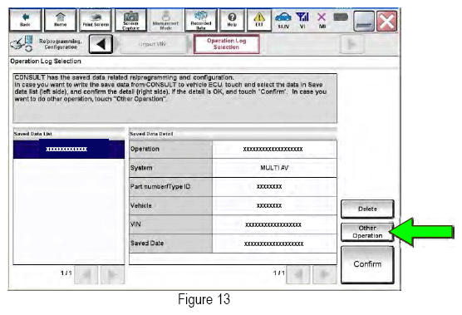
Task: Click the battery status icon
Action: pos(341,17)
